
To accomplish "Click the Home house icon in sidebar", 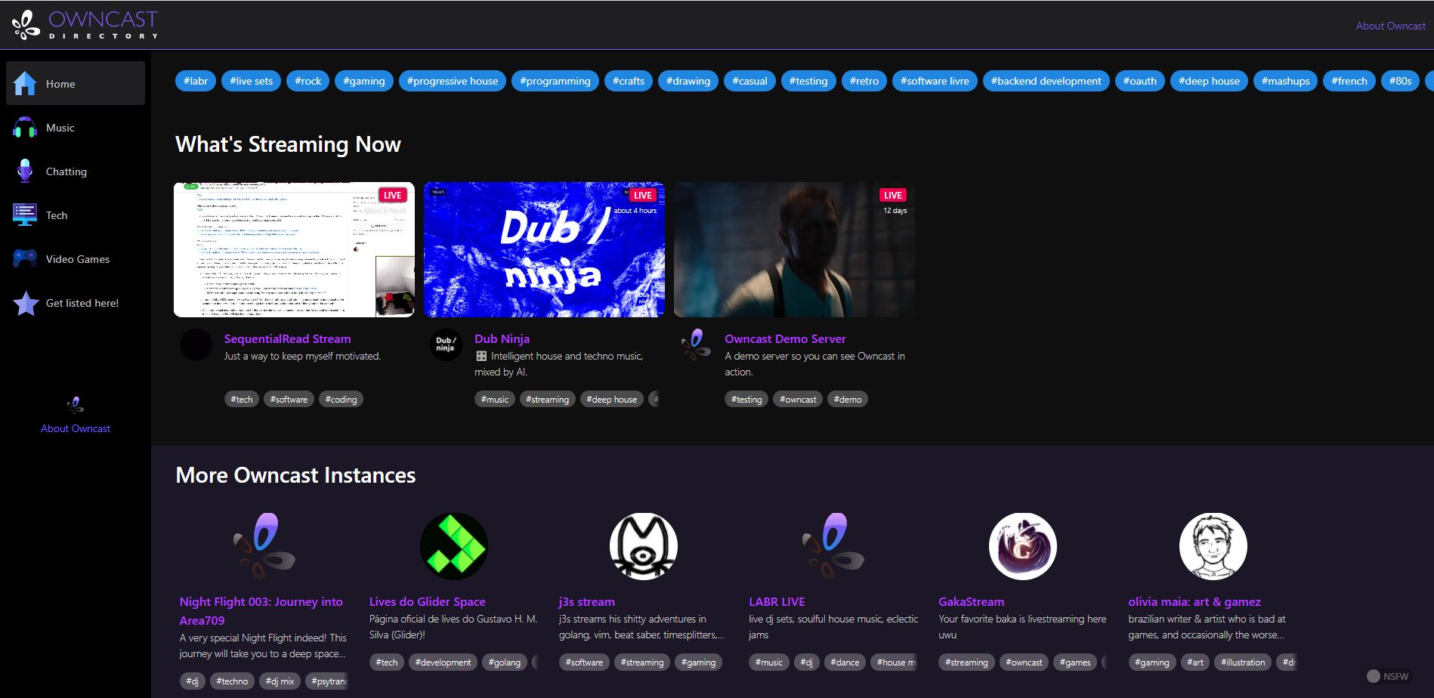I will tap(25, 84).
